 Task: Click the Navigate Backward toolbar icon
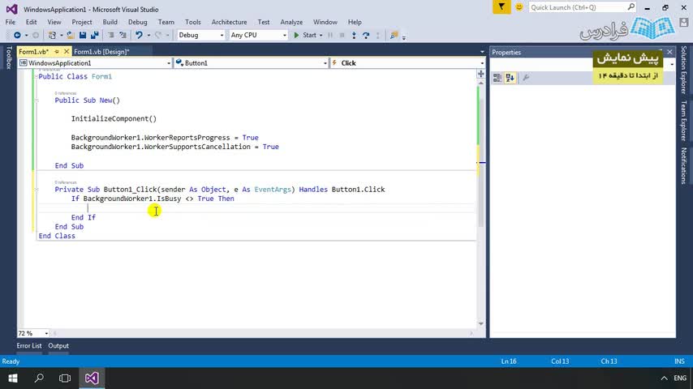(x=16, y=35)
